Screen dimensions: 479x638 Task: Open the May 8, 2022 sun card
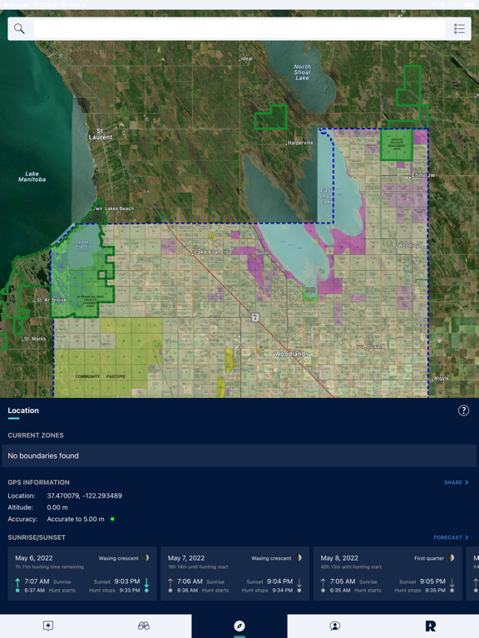[x=388, y=573]
